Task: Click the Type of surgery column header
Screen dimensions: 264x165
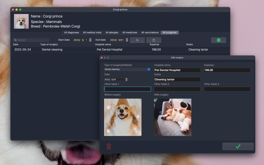Action: (49, 45)
